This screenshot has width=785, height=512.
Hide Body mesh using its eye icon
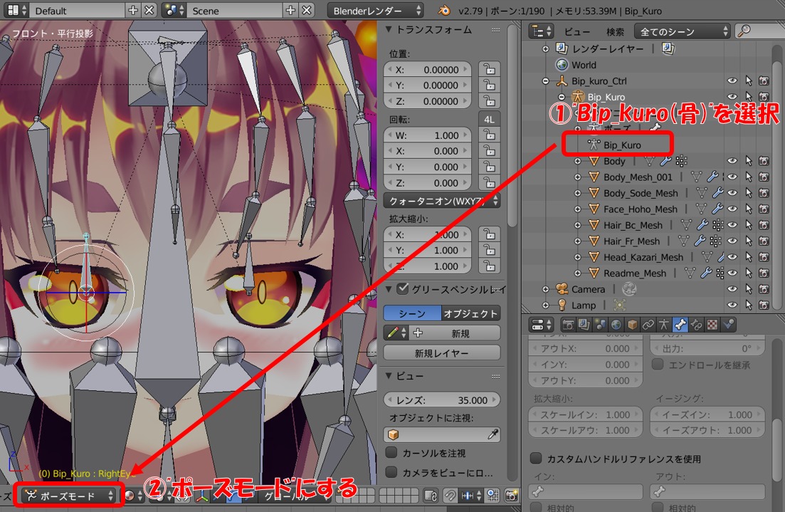click(x=732, y=161)
